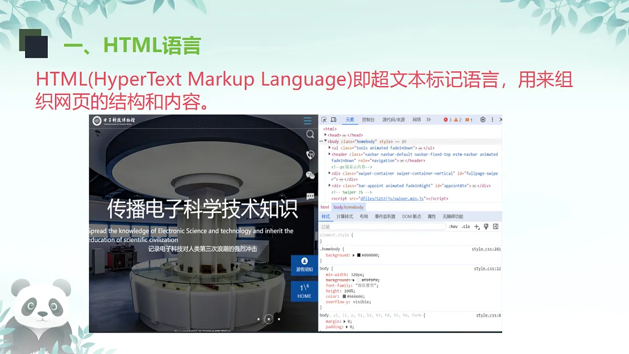Screen dimensions: 629x354
Task: Open the 计算样式 subtab
Action: pyautogui.click(x=345, y=217)
